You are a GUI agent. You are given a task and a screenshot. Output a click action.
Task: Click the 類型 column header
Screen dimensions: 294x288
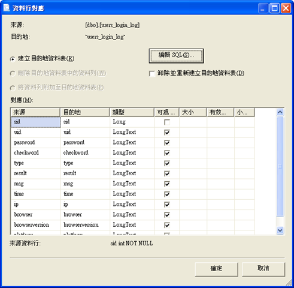(132, 112)
